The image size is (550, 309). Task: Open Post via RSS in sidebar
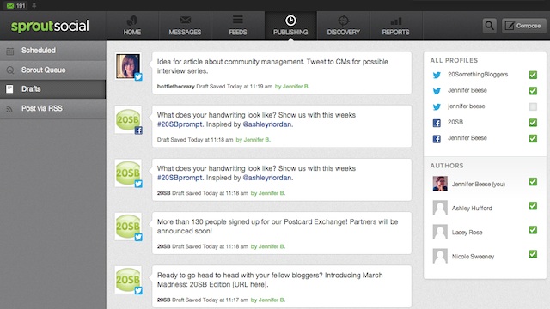pos(52,109)
